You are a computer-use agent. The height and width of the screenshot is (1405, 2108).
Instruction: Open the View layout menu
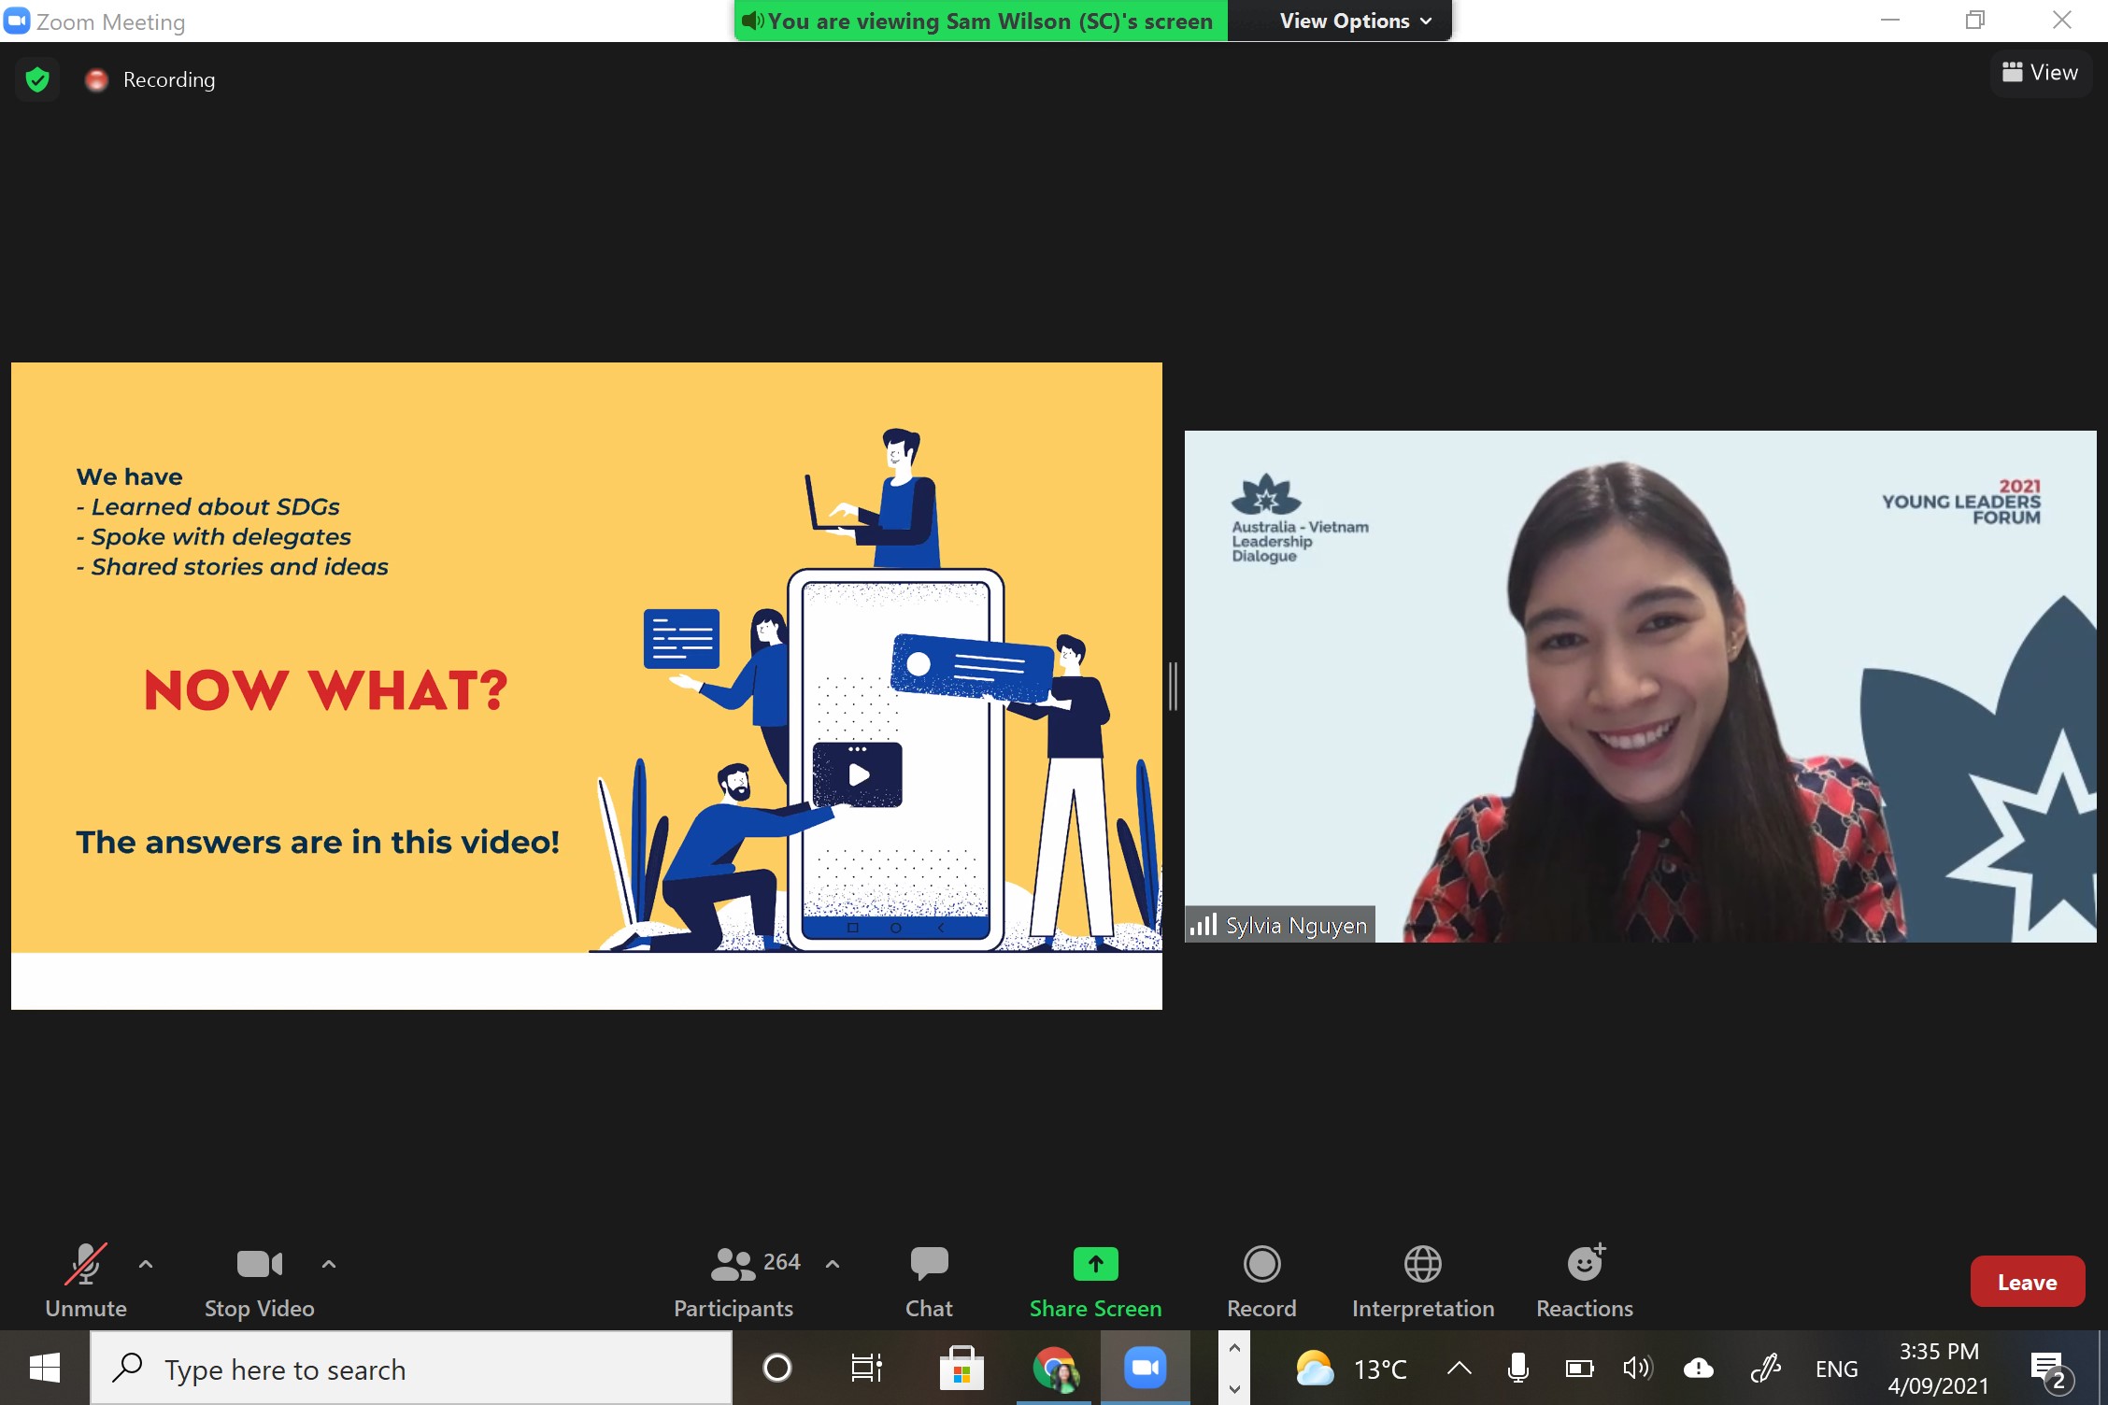tap(2040, 73)
